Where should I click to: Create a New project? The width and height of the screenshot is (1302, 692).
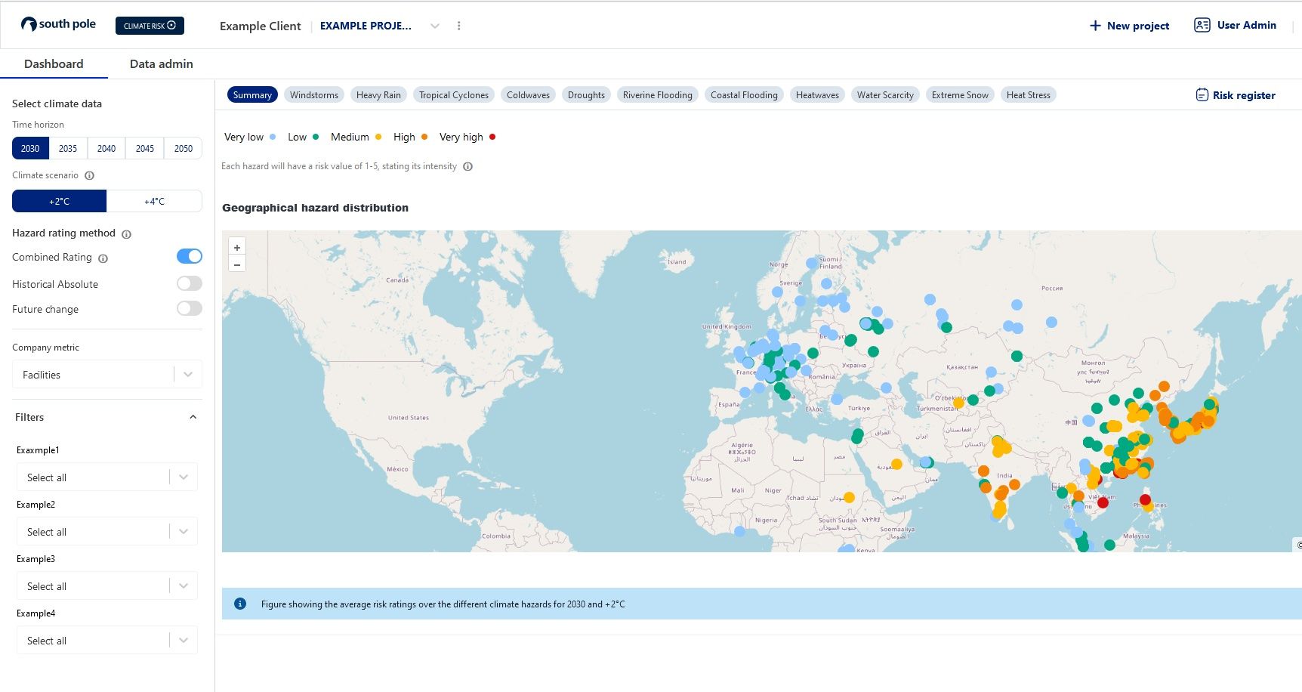click(x=1129, y=26)
